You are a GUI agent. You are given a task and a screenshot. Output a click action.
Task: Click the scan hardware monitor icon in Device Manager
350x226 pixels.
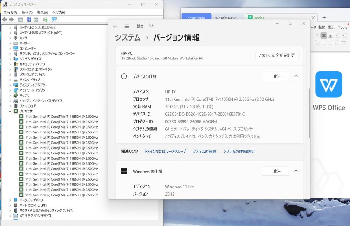[x=54, y=20]
